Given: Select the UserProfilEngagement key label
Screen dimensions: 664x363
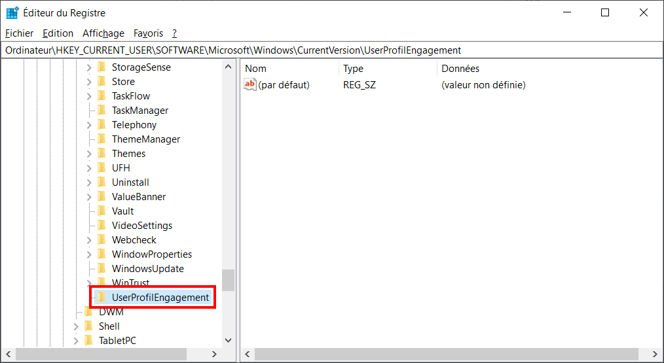Looking at the screenshot, I should pos(160,298).
